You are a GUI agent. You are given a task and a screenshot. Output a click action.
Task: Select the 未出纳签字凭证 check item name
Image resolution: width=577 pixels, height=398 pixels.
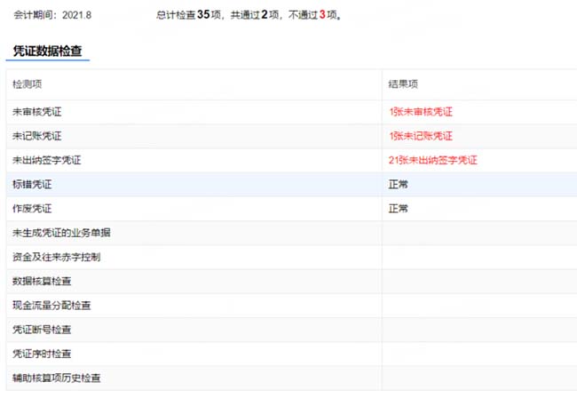47,160
